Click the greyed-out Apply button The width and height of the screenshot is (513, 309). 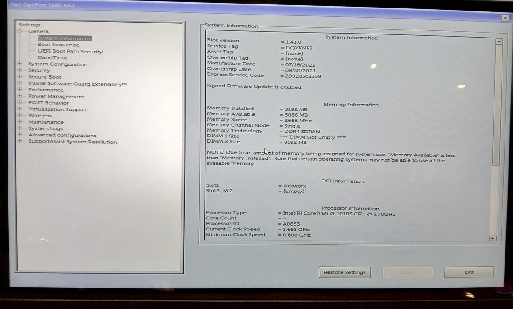[x=407, y=272]
